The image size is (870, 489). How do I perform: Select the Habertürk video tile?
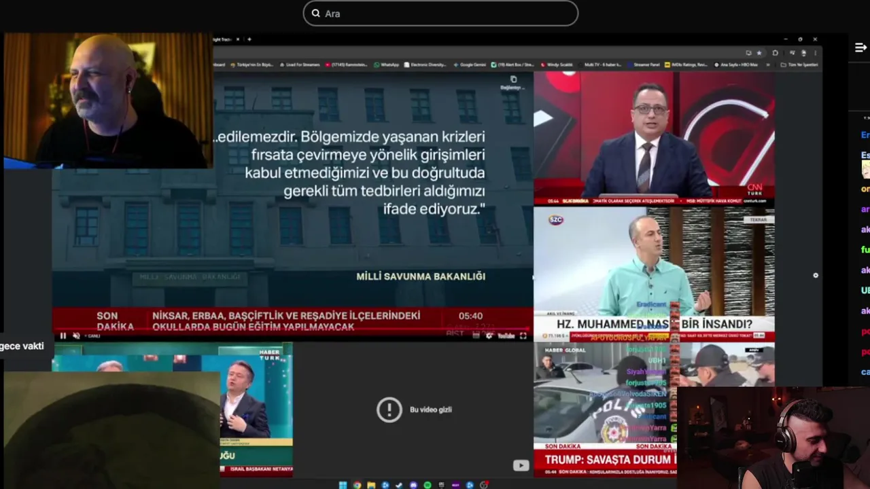pyautogui.click(x=256, y=410)
